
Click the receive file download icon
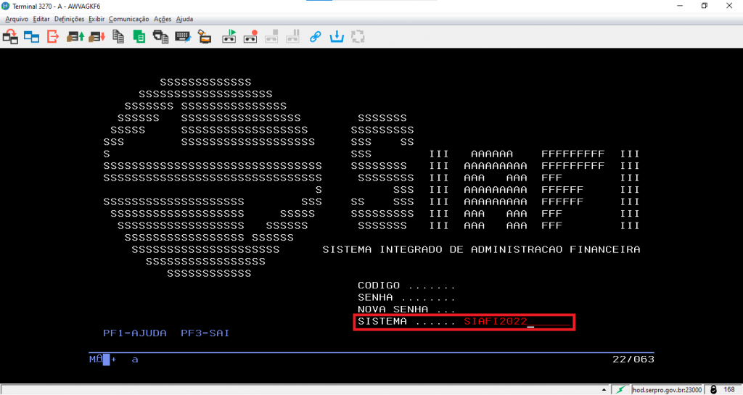[x=97, y=36]
